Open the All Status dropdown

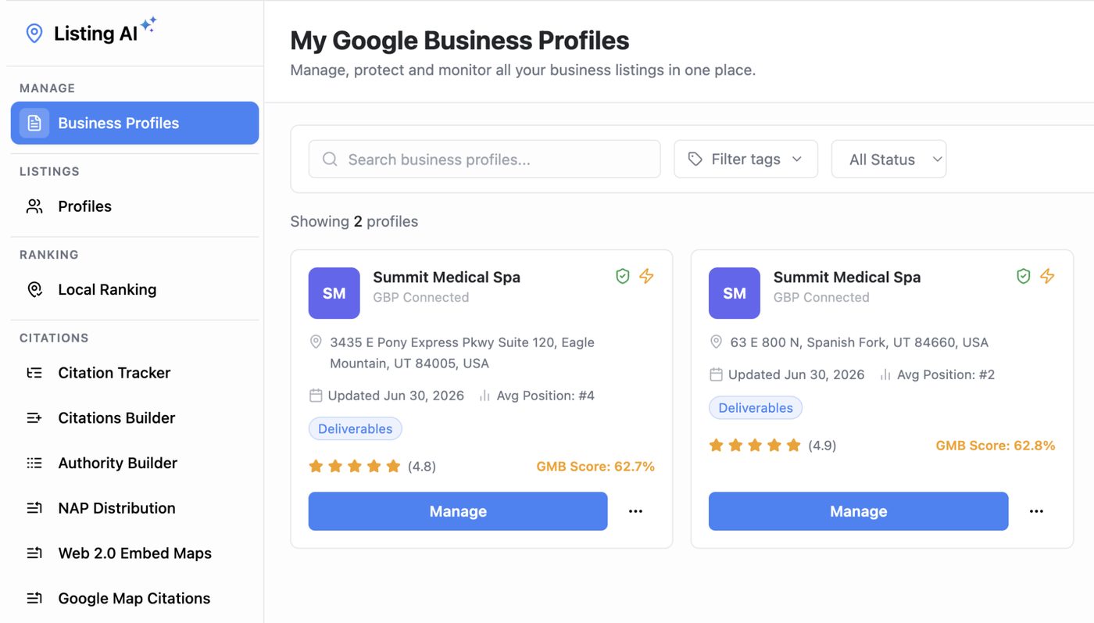point(889,159)
